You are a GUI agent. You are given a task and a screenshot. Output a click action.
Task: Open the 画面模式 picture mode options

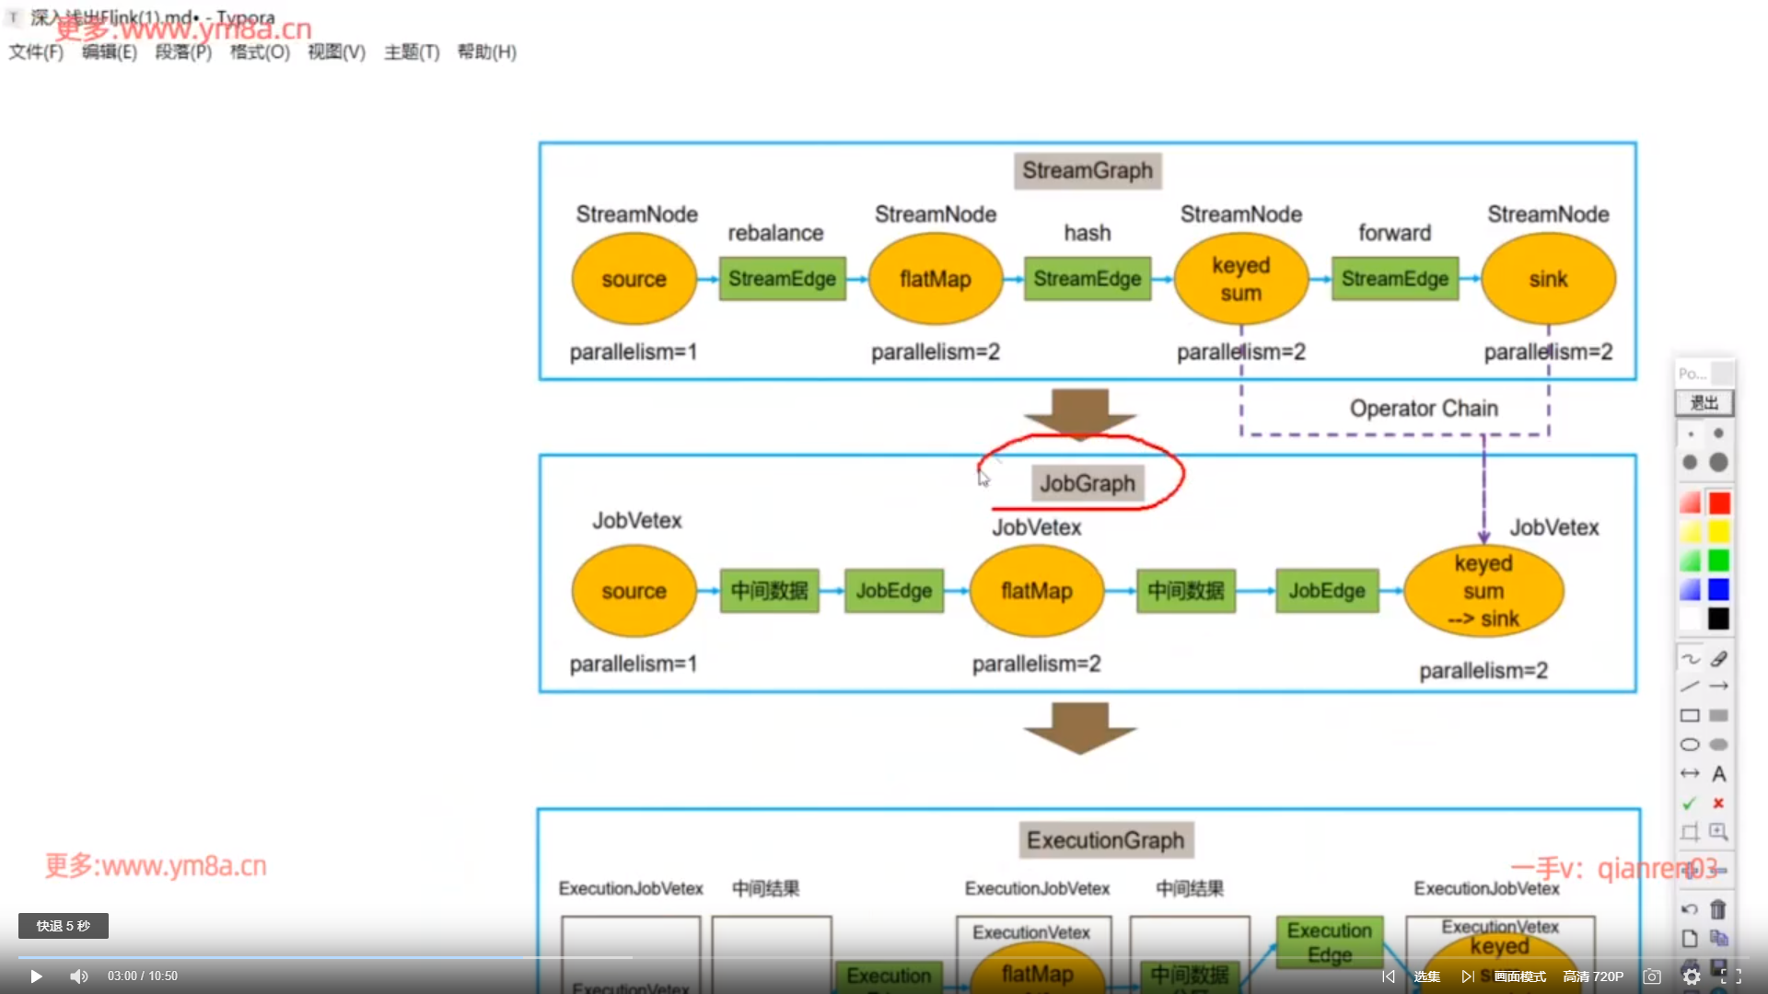(1520, 977)
